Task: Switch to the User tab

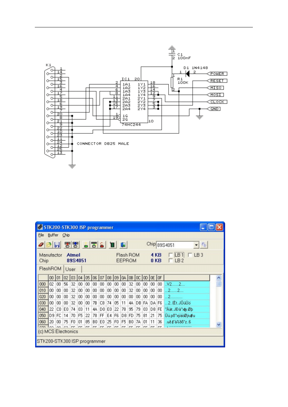Action: coord(70,269)
